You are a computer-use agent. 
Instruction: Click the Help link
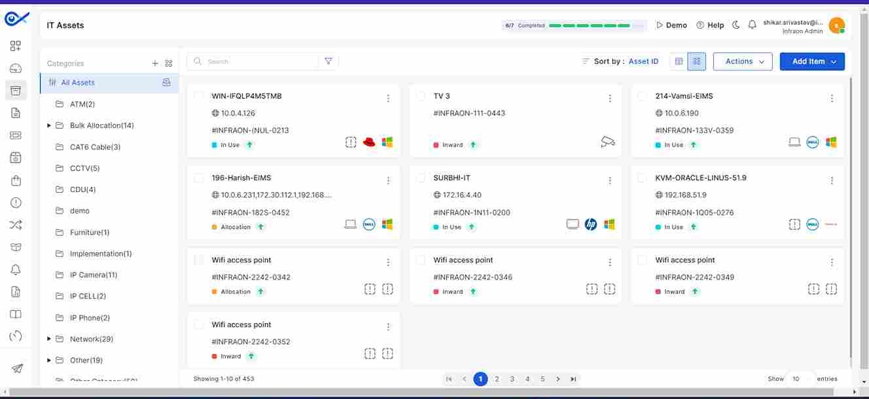(710, 25)
